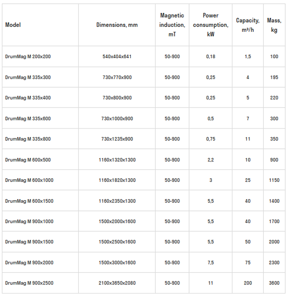Click the 7,5 power consumption value
This screenshot has height=299, width=289.
211,263
